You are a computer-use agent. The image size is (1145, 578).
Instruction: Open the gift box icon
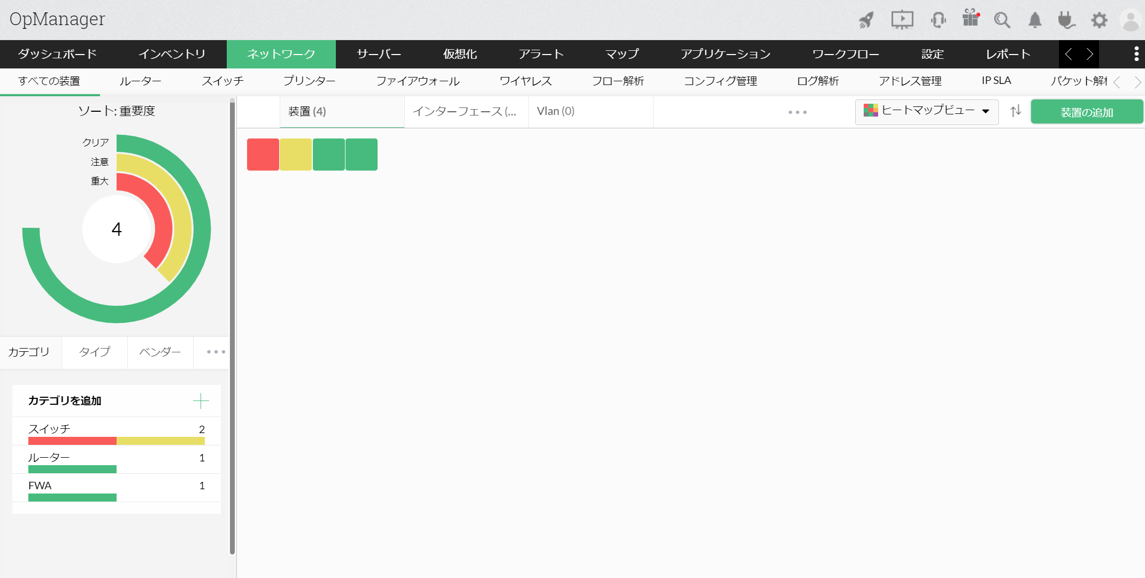(970, 18)
